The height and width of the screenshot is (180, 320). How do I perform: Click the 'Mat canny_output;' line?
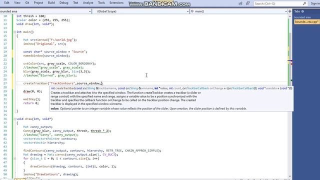(x=38, y=127)
